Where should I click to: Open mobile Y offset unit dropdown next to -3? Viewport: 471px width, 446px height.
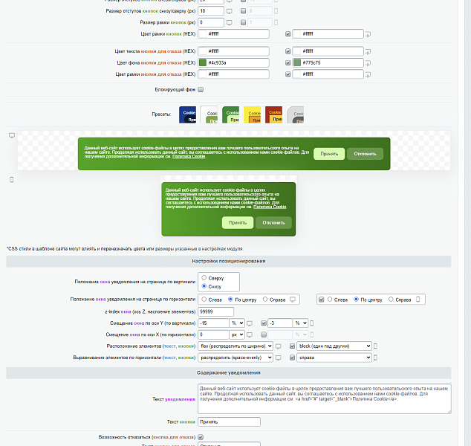pos(300,323)
